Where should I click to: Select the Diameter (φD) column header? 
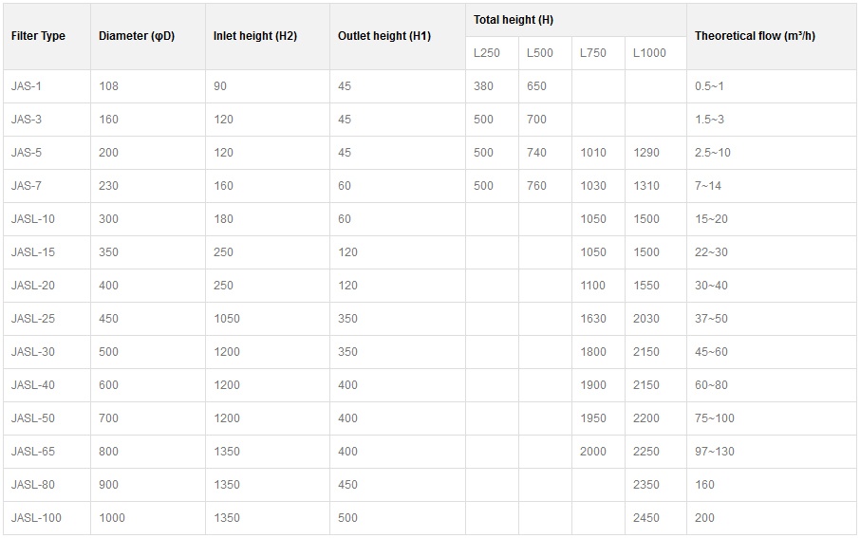137,36
